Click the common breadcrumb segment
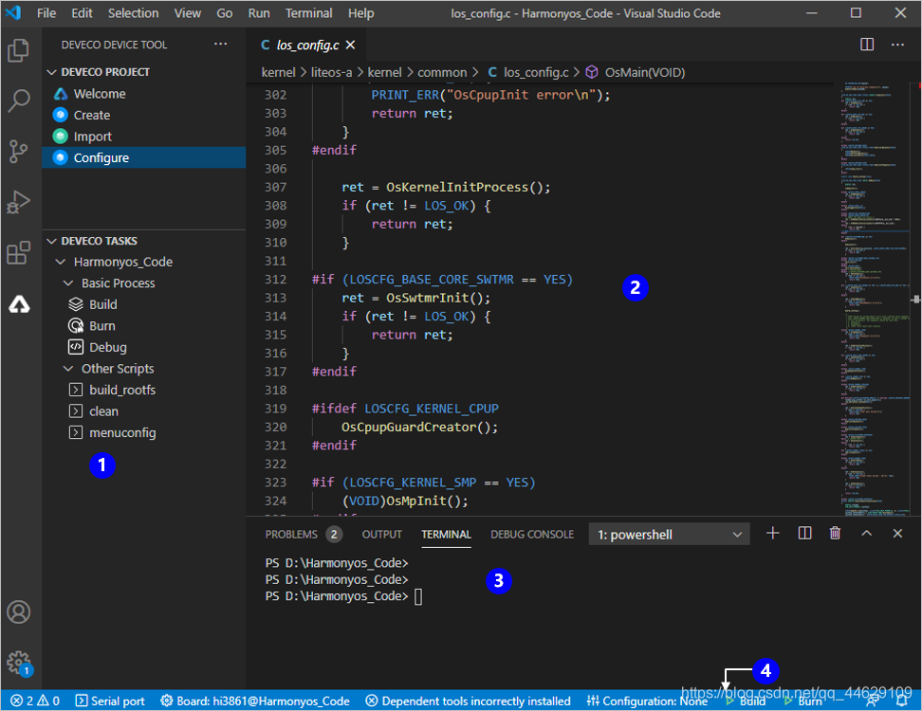Screen dimensions: 922x711 click(442, 72)
